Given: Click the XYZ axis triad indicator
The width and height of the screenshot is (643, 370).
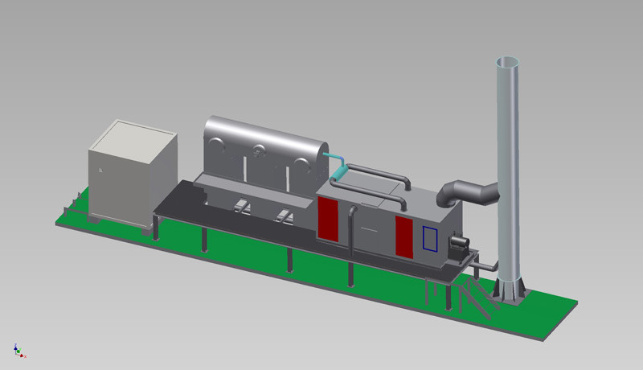Looking at the screenshot, I should click(x=18, y=350).
